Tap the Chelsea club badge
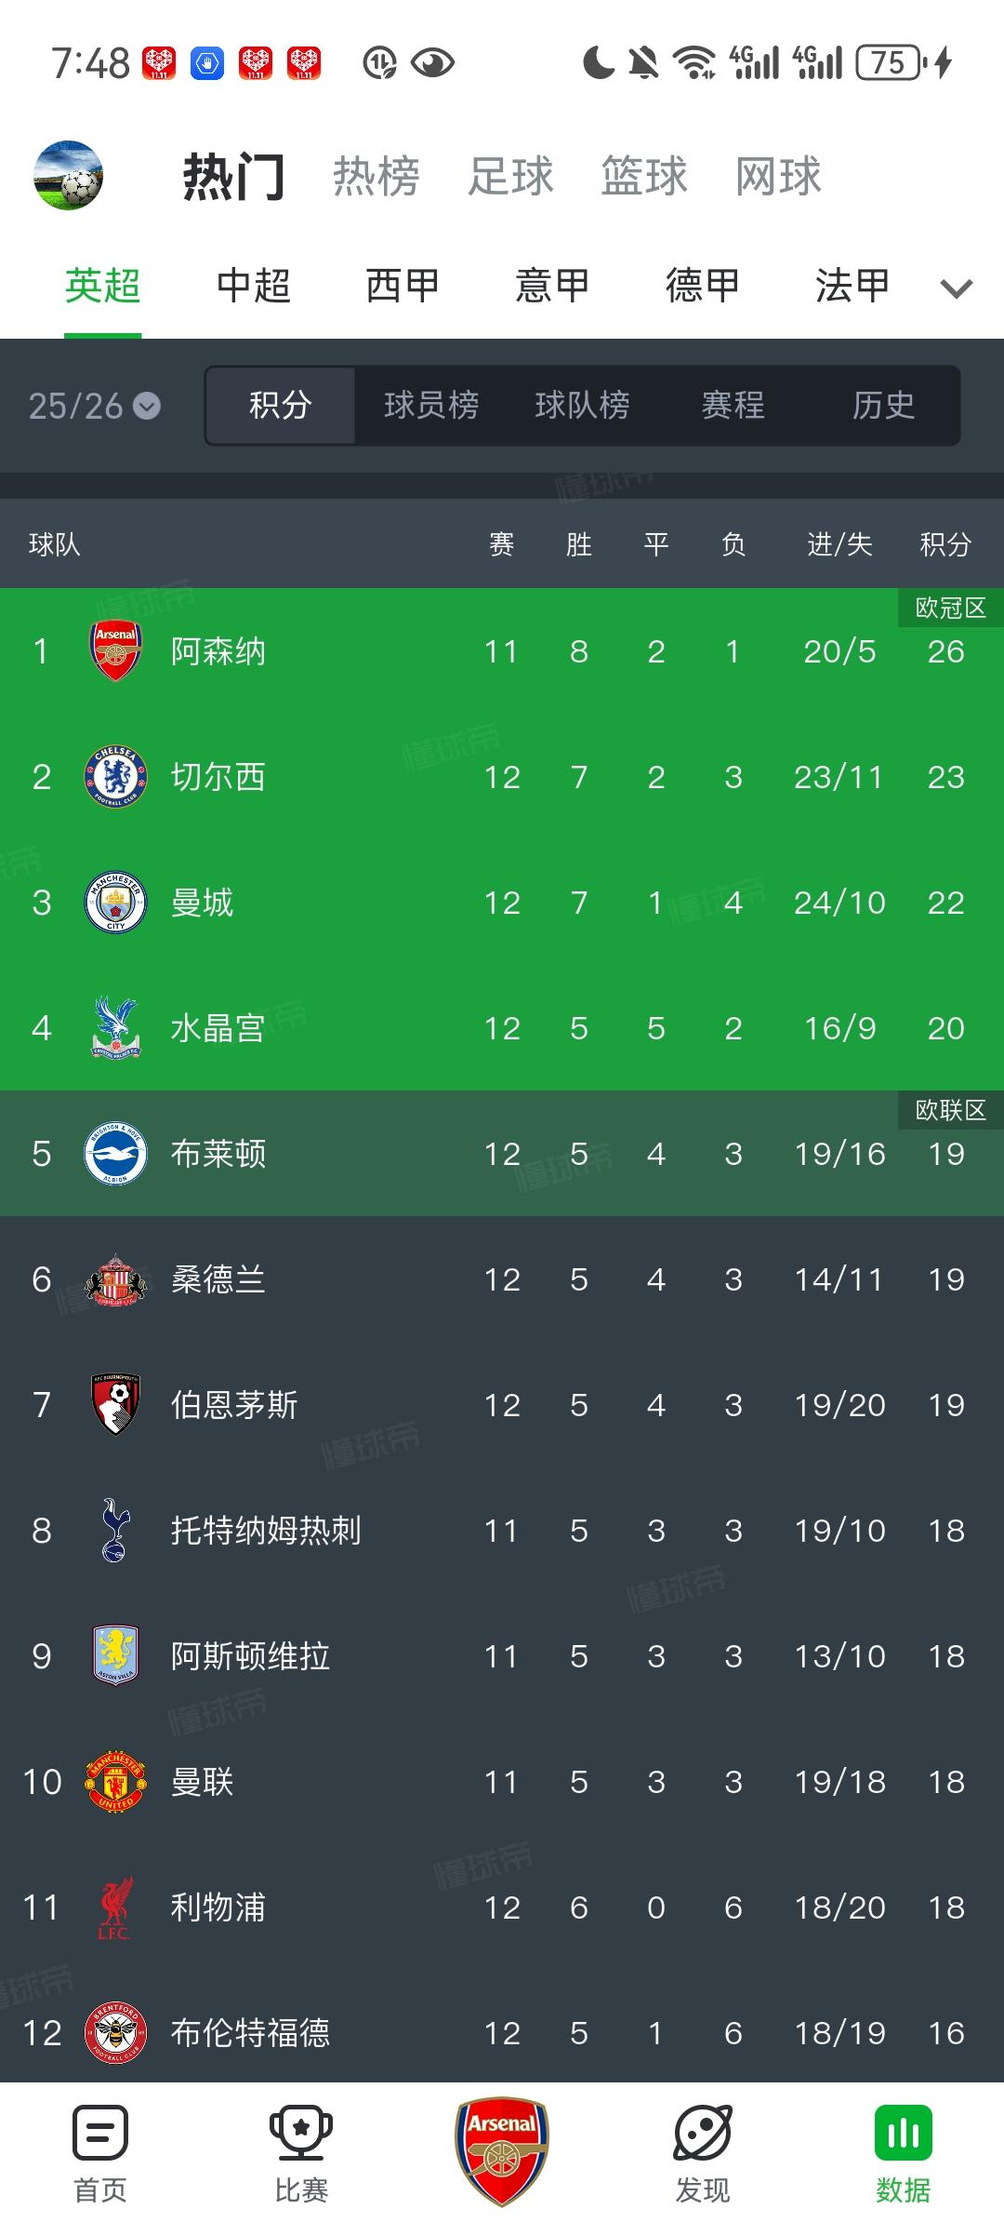Viewport: 1004px width, 2222px height. click(115, 777)
